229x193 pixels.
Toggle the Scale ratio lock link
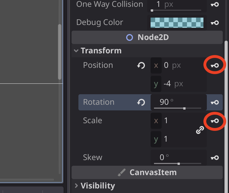200,130
